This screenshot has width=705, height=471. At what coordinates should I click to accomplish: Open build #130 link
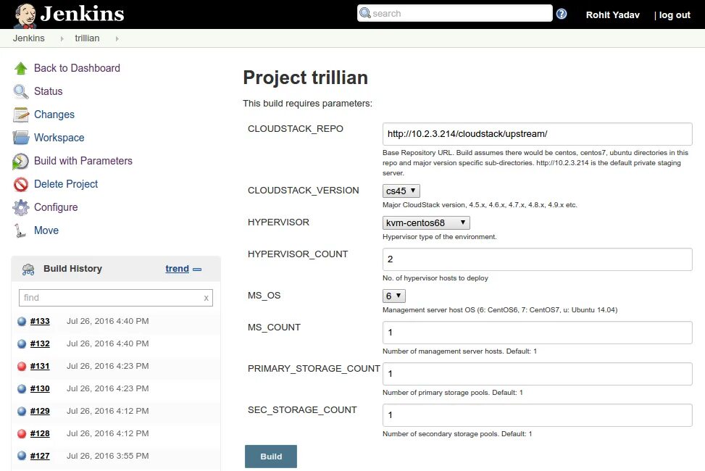pyautogui.click(x=40, y=388)
